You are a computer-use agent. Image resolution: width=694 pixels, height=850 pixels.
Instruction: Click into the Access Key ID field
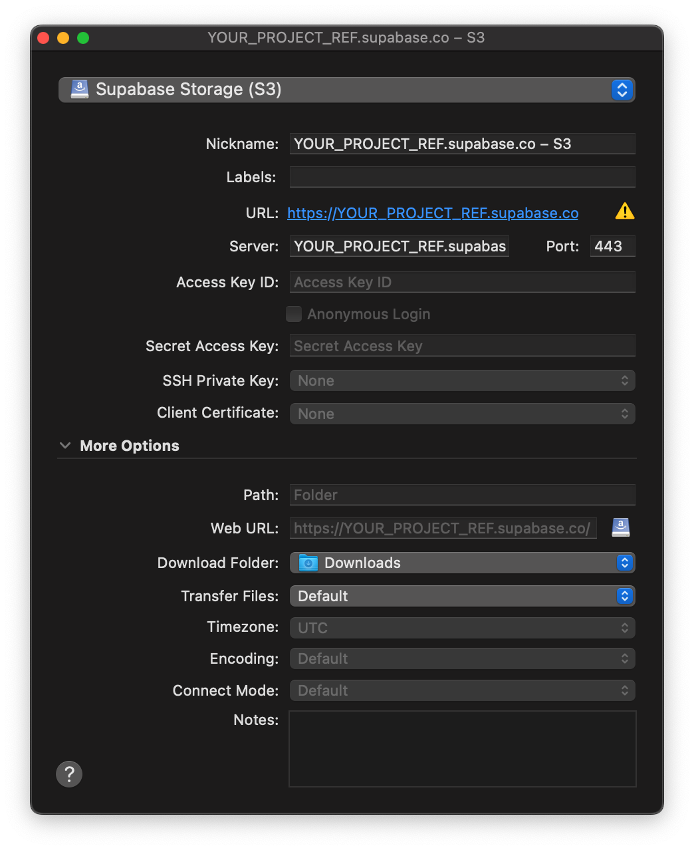click(x=463, y=282)
